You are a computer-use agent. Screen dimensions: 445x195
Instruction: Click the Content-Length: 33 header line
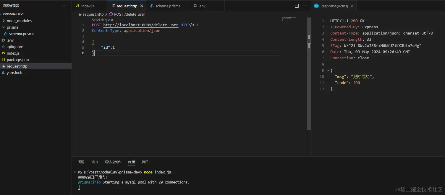pos(351,40)
